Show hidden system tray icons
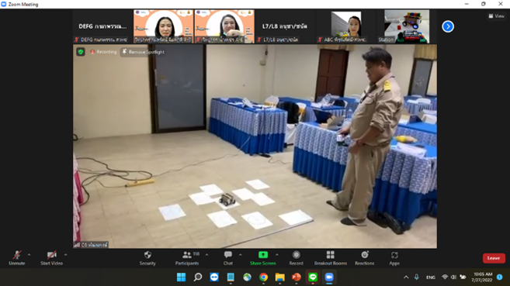 pos(406,277)
